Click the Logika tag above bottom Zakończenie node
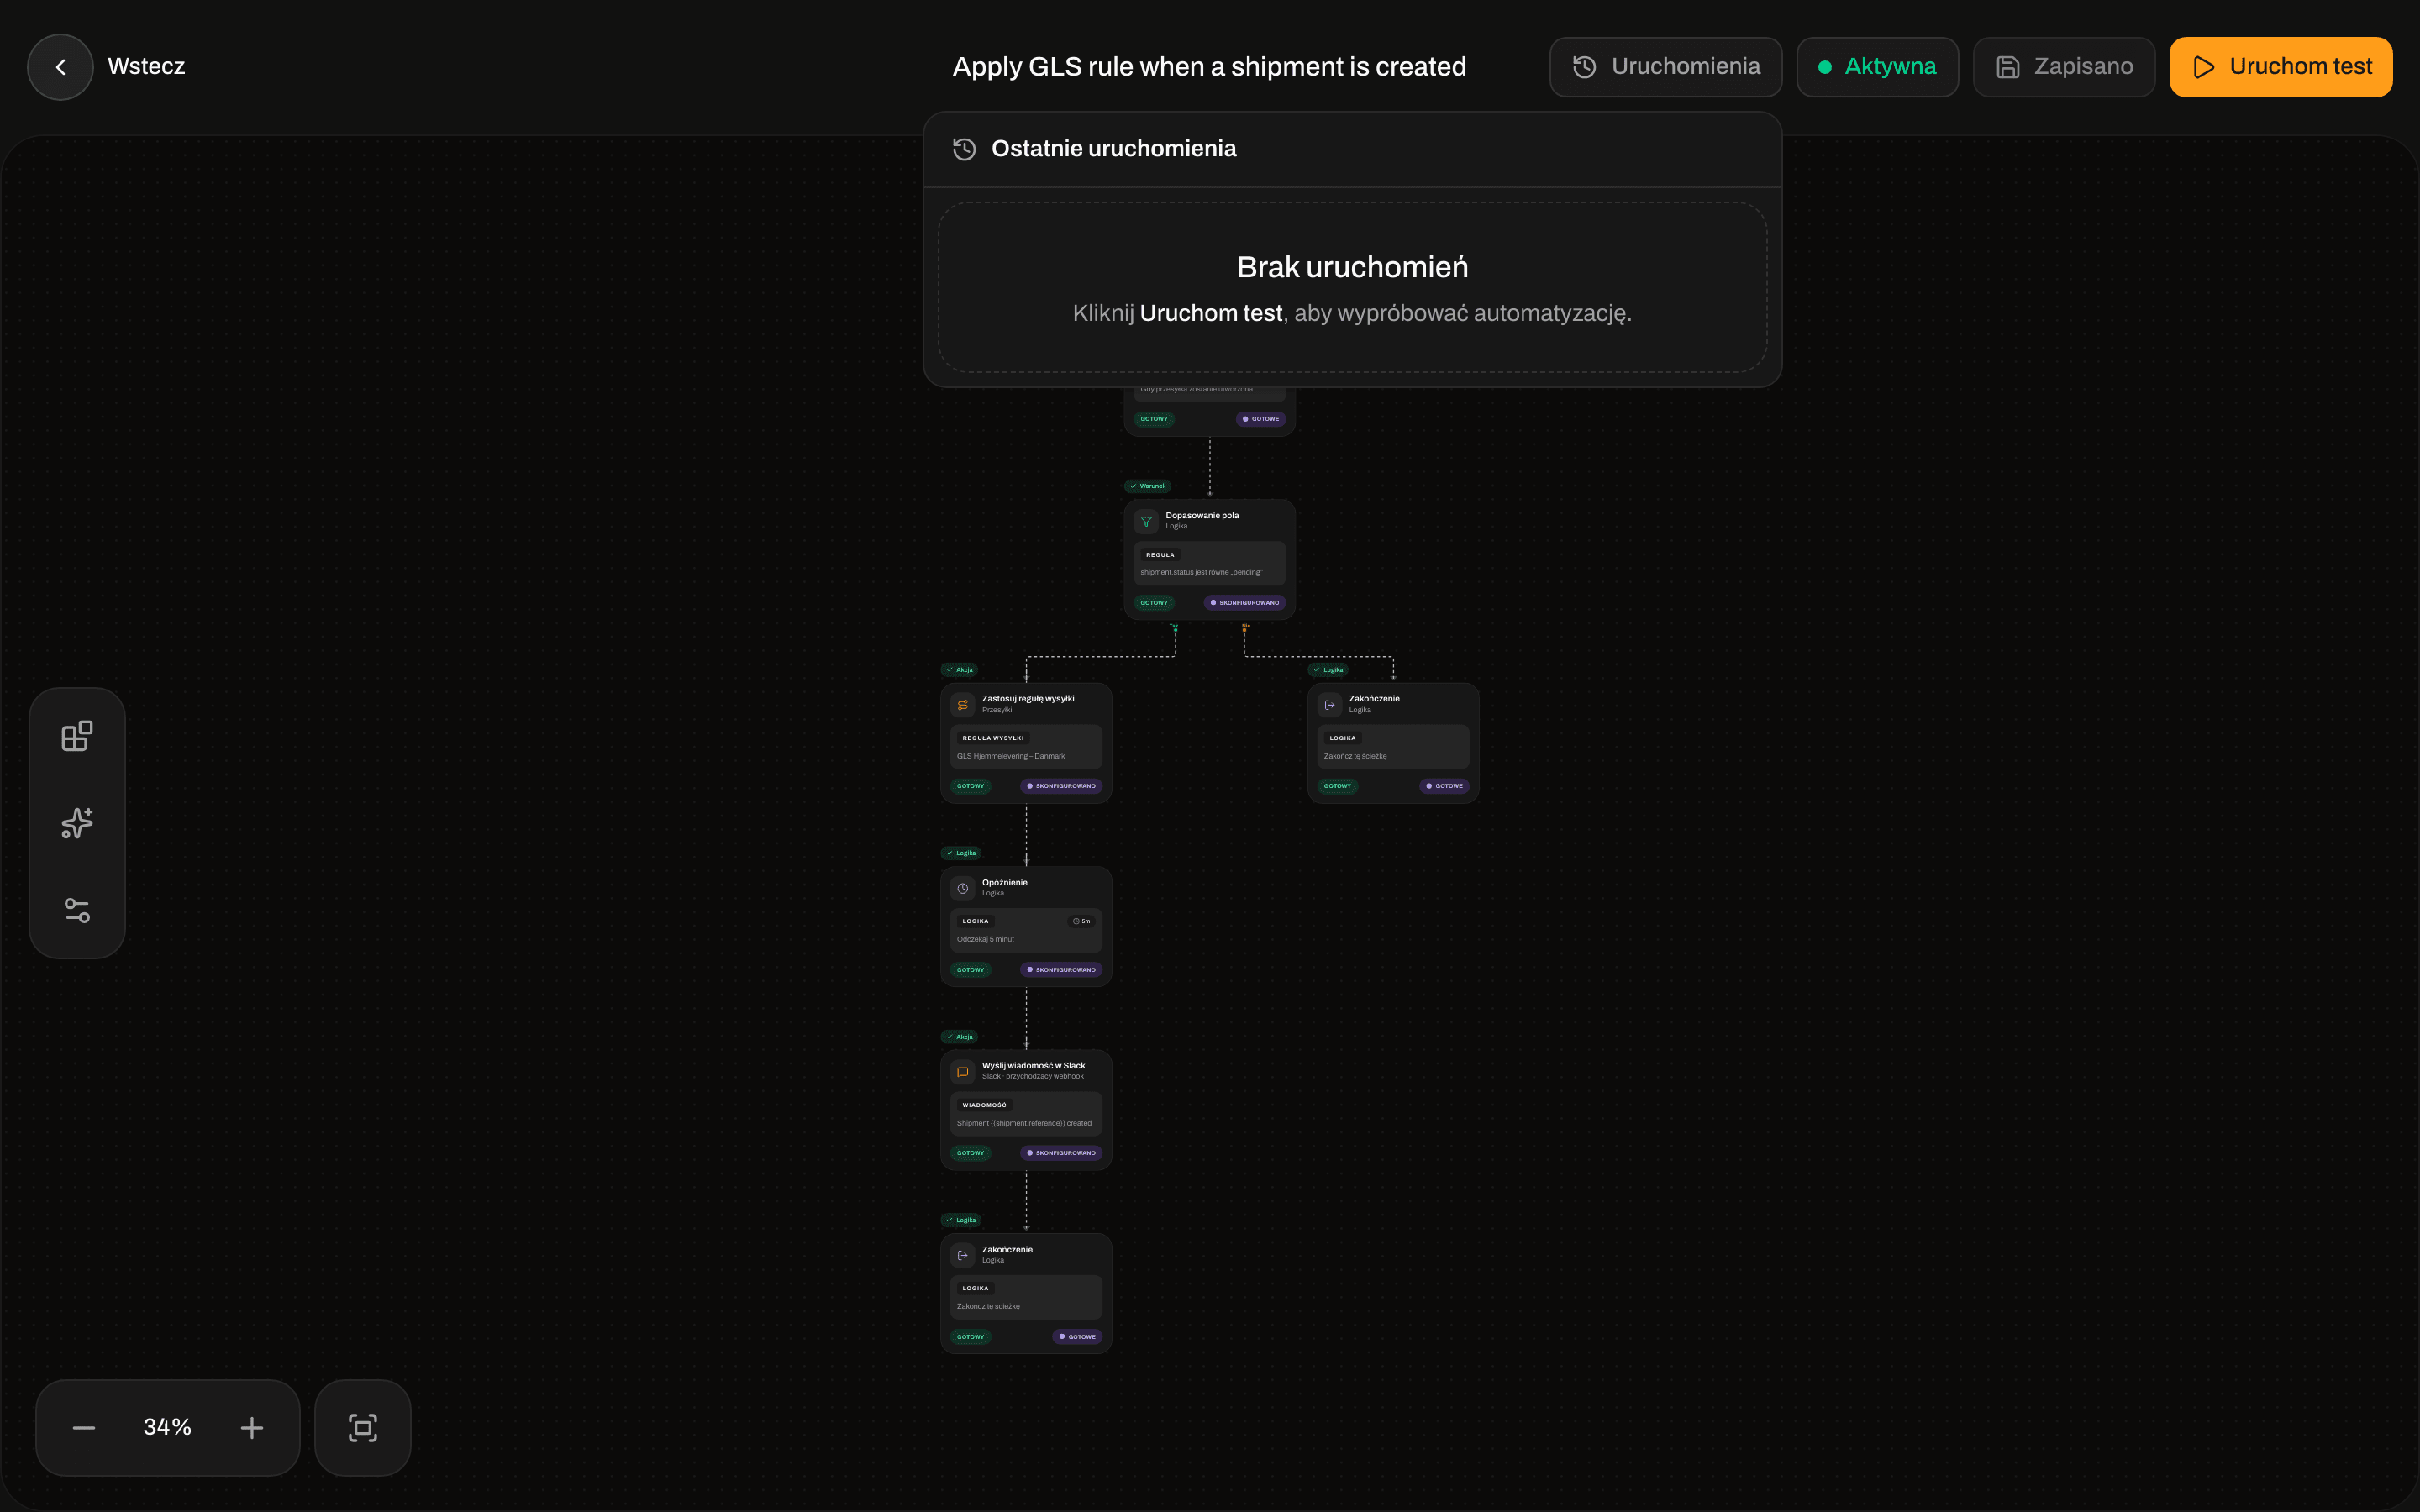The height and width of the screenshot is (1512, 2420). click(x=961, y=1220)
